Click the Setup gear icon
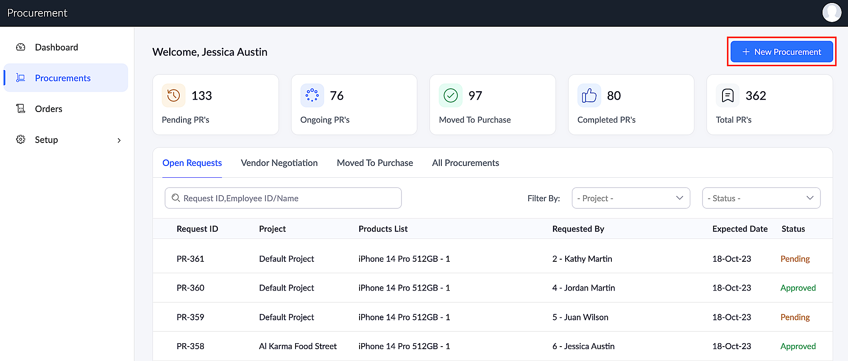 tap(21, 140)
